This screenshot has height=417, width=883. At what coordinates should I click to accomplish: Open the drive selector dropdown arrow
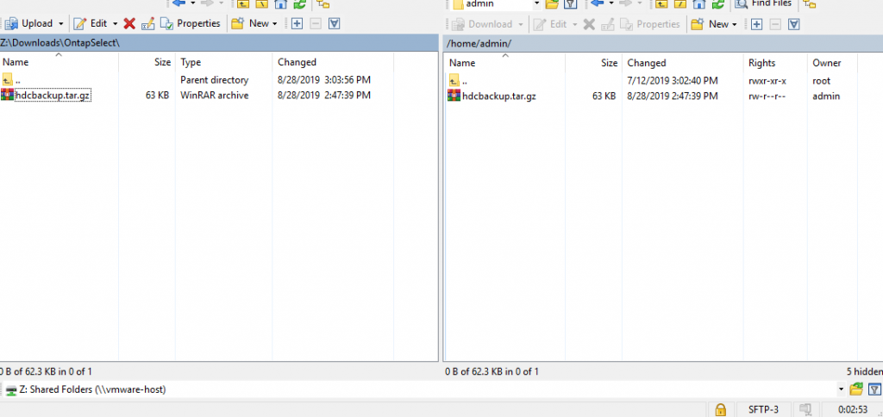click(842, 389)
